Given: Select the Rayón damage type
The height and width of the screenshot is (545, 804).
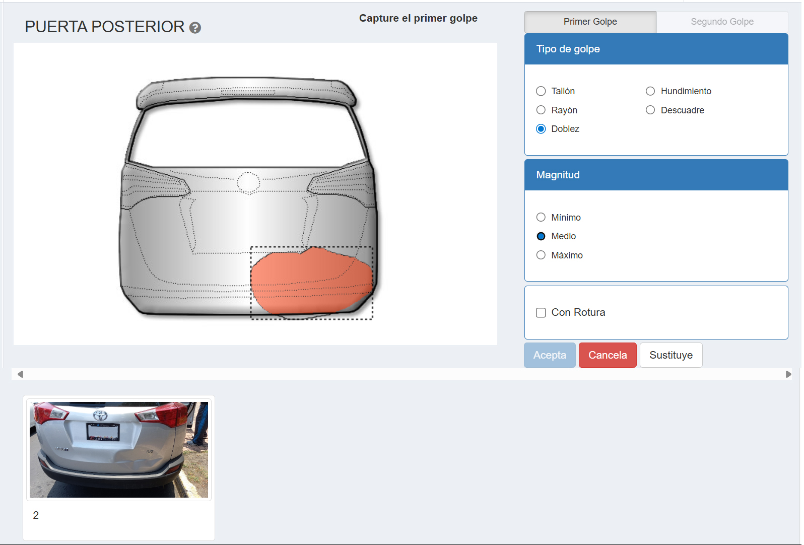Looking at the screenshot, I should [x=541, y=110].
